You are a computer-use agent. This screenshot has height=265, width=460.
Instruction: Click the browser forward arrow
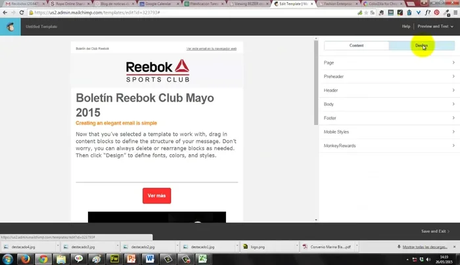click(x=13, y=12)
